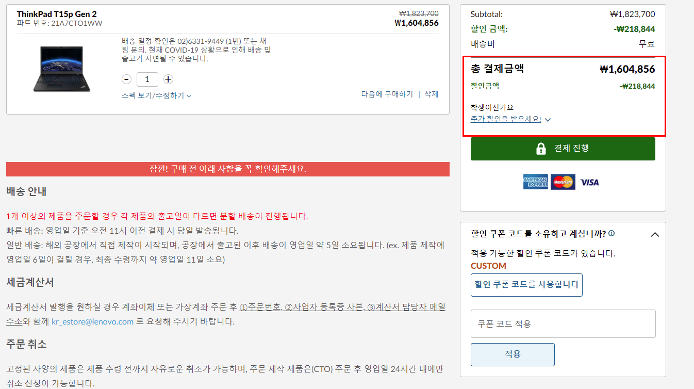Viewport: 694px width, 389px height.
Task: Focus the 쿠폰 코드 적용 input field
Action: coord(563,324)
